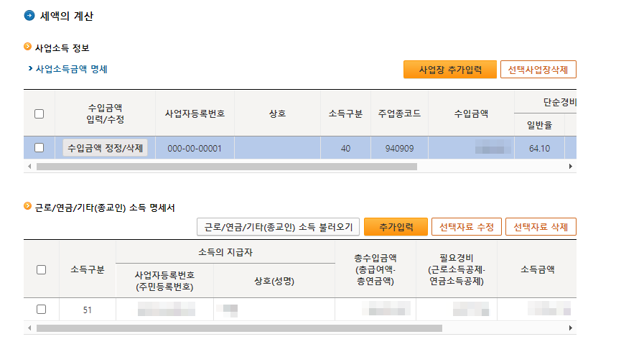Click the 수입금액 정정/삭제 button
The image size is (644, 357).
[105, 148]
